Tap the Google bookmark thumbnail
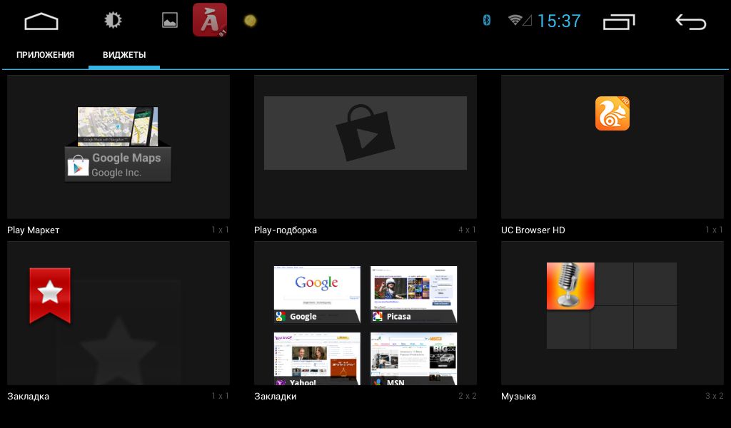Image resolution: width=731 pixels, height=428 pixels. click(317, 295)
